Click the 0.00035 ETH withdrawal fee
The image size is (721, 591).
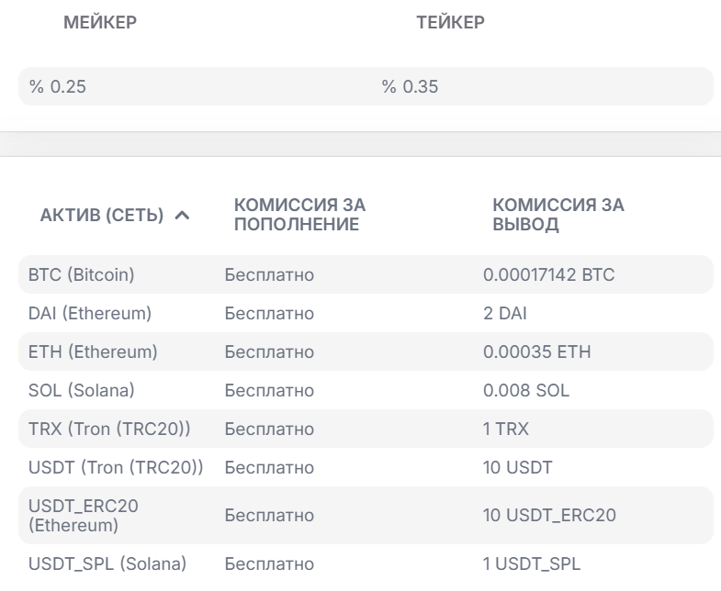click(537, 352)
